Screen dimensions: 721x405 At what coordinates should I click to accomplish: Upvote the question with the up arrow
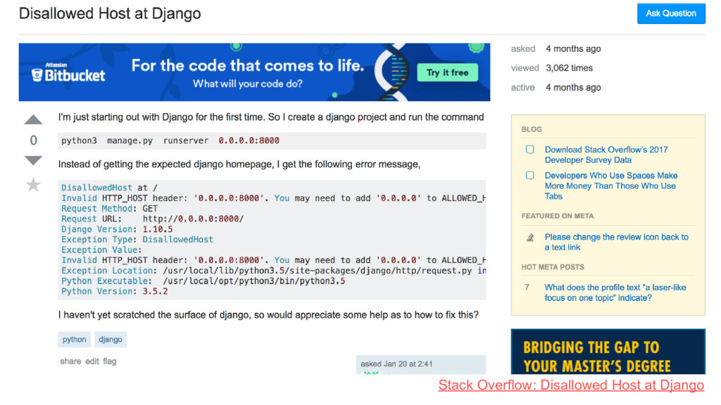pos(33,120)
